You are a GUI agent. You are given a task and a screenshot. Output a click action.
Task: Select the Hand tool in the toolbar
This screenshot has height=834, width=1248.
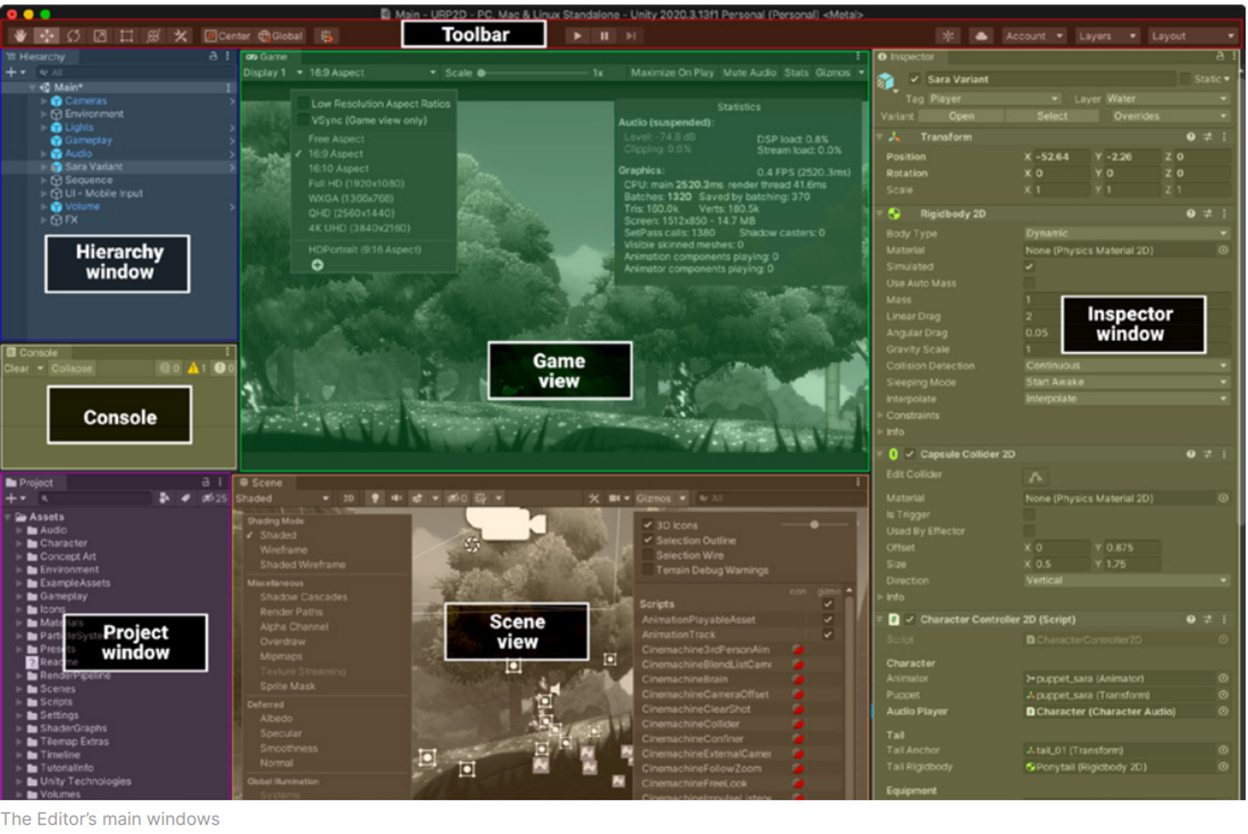pyautogui.click(x=20, y=36)
